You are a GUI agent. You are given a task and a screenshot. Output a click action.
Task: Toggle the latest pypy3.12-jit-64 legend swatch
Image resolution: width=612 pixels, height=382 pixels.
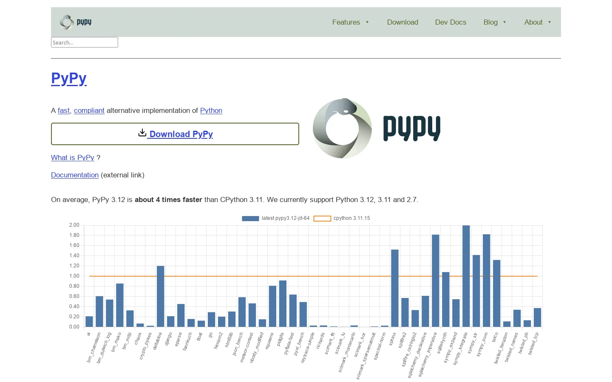pyautogui.click(x=250, y=218)
